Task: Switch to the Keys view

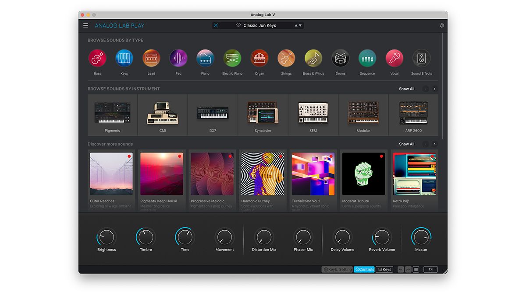Action: coord(384,269)
